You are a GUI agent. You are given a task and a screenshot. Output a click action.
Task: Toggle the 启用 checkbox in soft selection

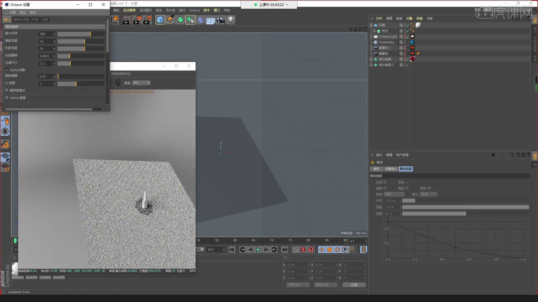pyautogui.click(x=385, y=182)
